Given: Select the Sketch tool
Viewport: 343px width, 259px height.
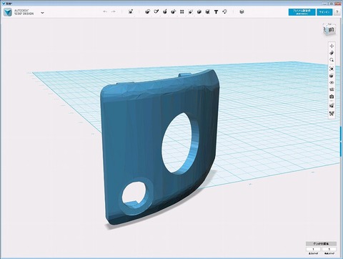Looking at the screenshot, I should tap(156, 11).
